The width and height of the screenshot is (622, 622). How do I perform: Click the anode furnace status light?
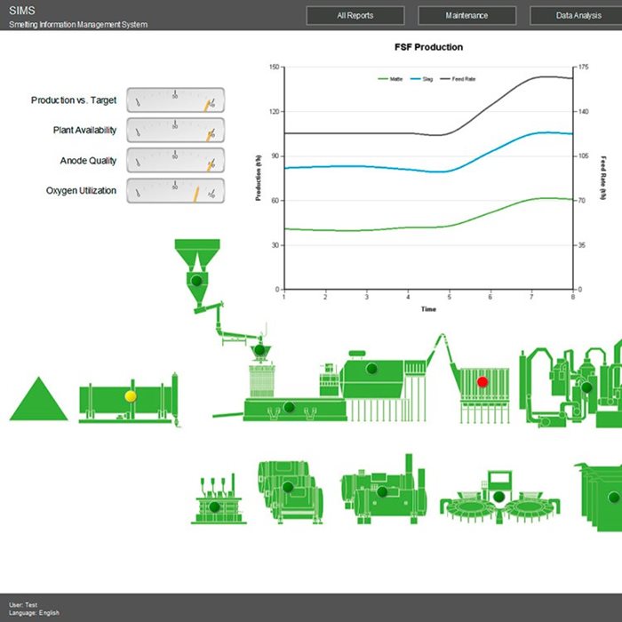(382, 492)
